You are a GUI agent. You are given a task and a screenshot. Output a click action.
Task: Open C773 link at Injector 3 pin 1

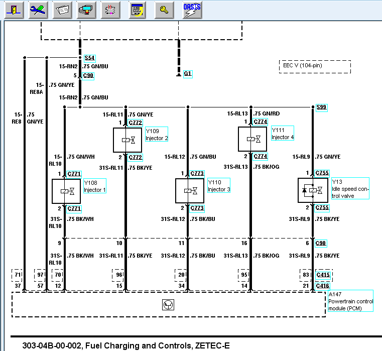pyautogui.click(x=197, y=174)
